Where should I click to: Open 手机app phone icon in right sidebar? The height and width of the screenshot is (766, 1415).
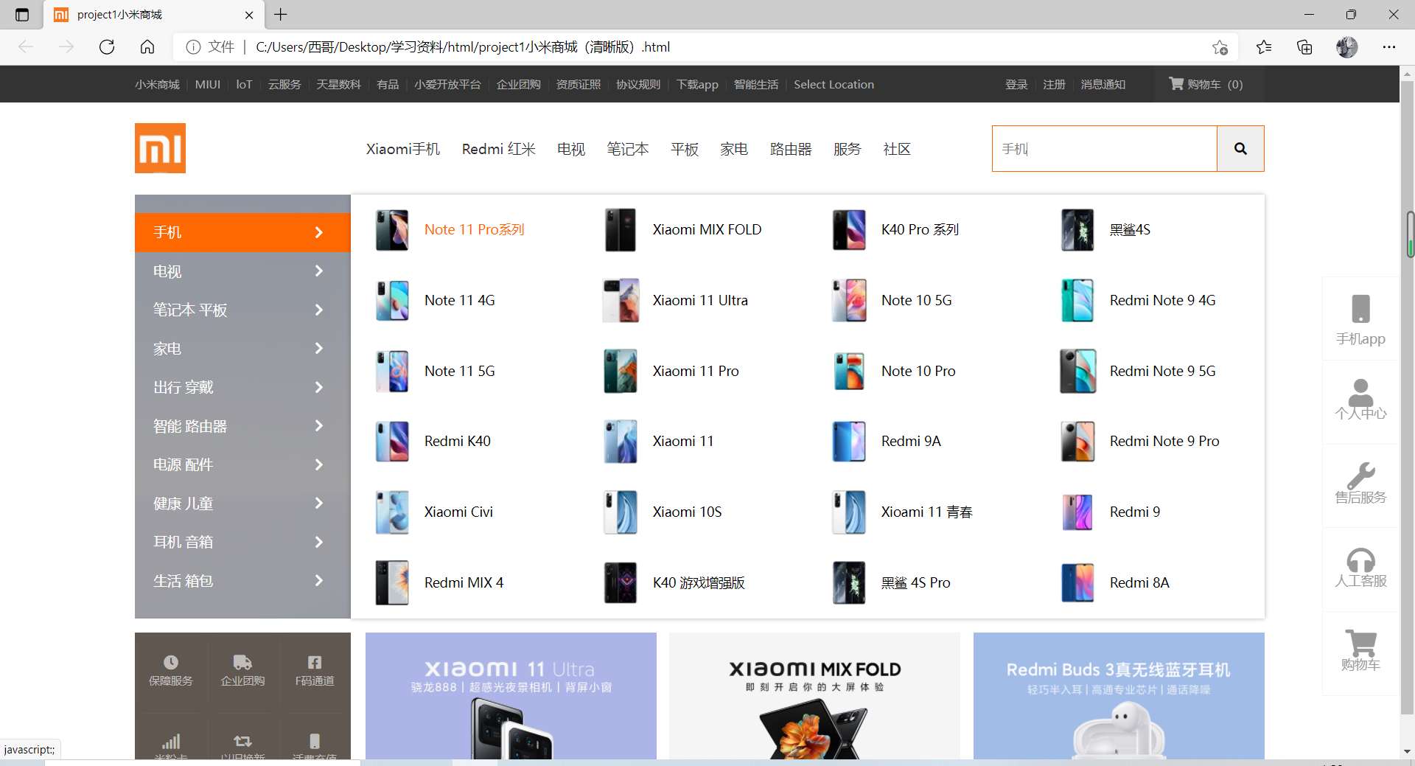(x=1360, y=309)
